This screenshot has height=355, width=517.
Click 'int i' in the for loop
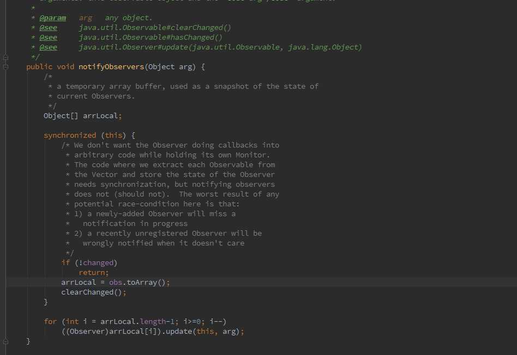click(76, 322)
